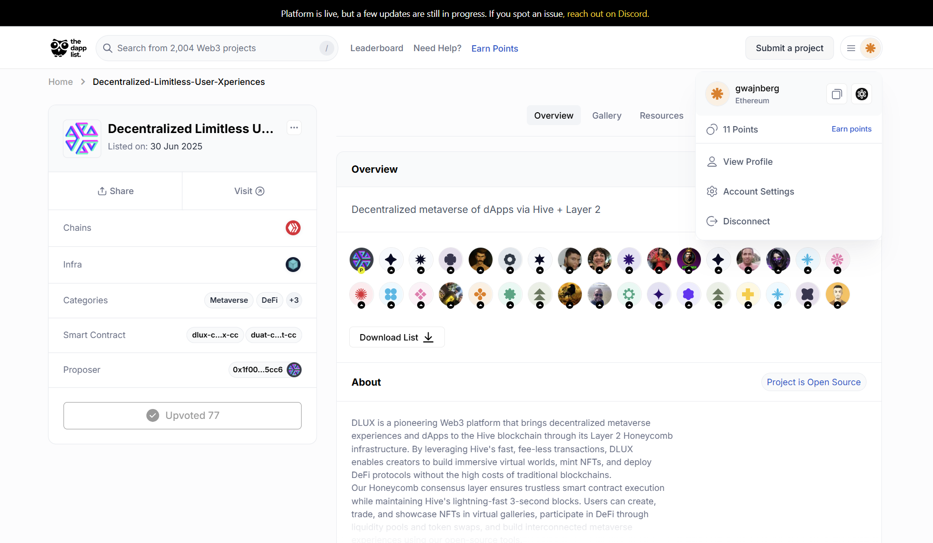Viewport: 933px width, 543px height.
Task: Click the Home breadcrumb link
Action: (x=61, y=82)
